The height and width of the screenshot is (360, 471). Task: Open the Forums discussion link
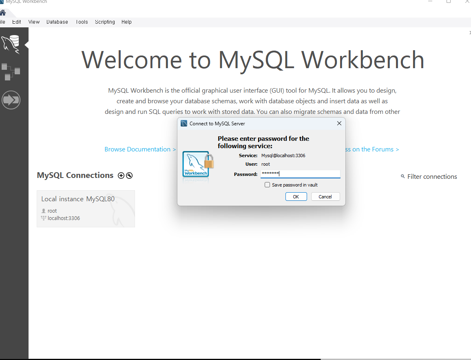372,149
